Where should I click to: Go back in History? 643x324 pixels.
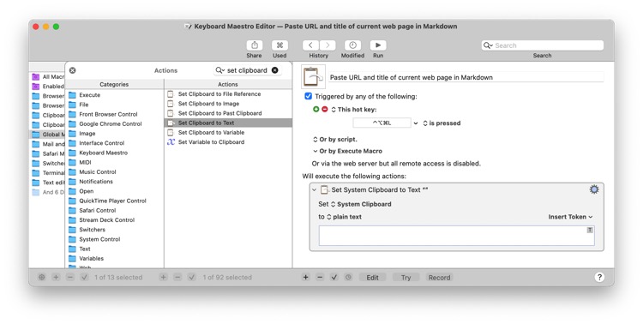coord(311,45)
